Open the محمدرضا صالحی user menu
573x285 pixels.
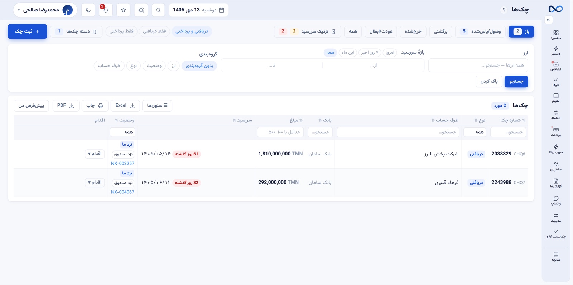(45, 10)
